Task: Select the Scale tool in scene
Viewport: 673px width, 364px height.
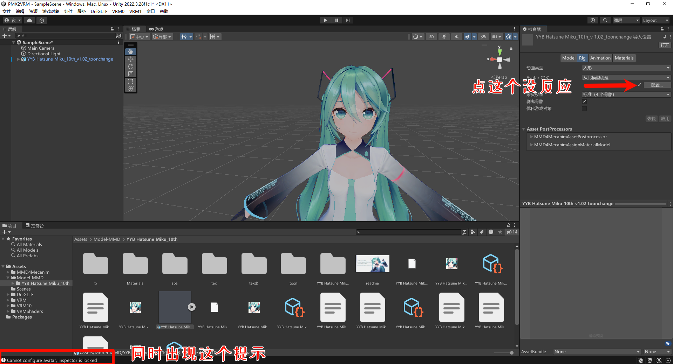Action: [x=131, y=74]
